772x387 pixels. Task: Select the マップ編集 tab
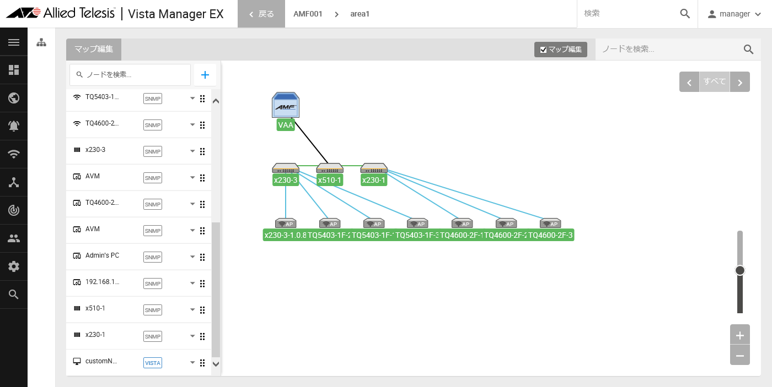coord(94,49)
